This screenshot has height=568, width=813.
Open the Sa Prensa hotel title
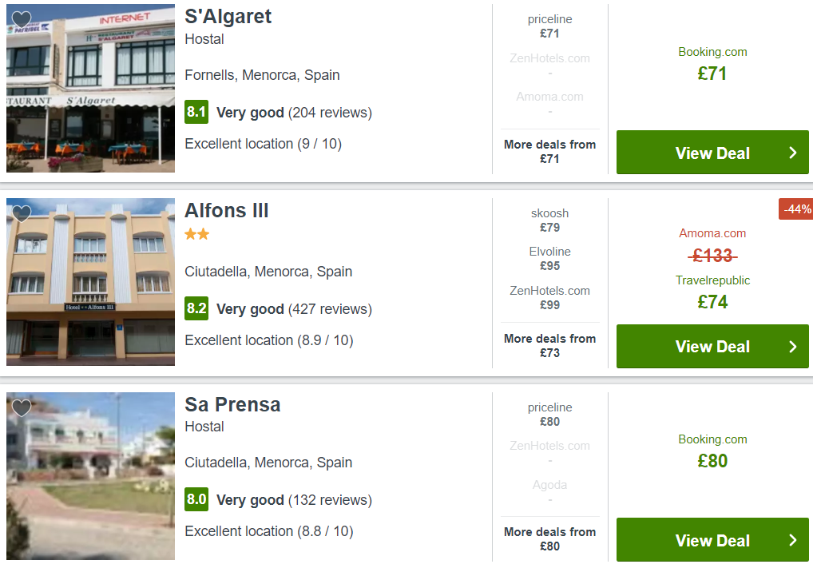(232, 404)
